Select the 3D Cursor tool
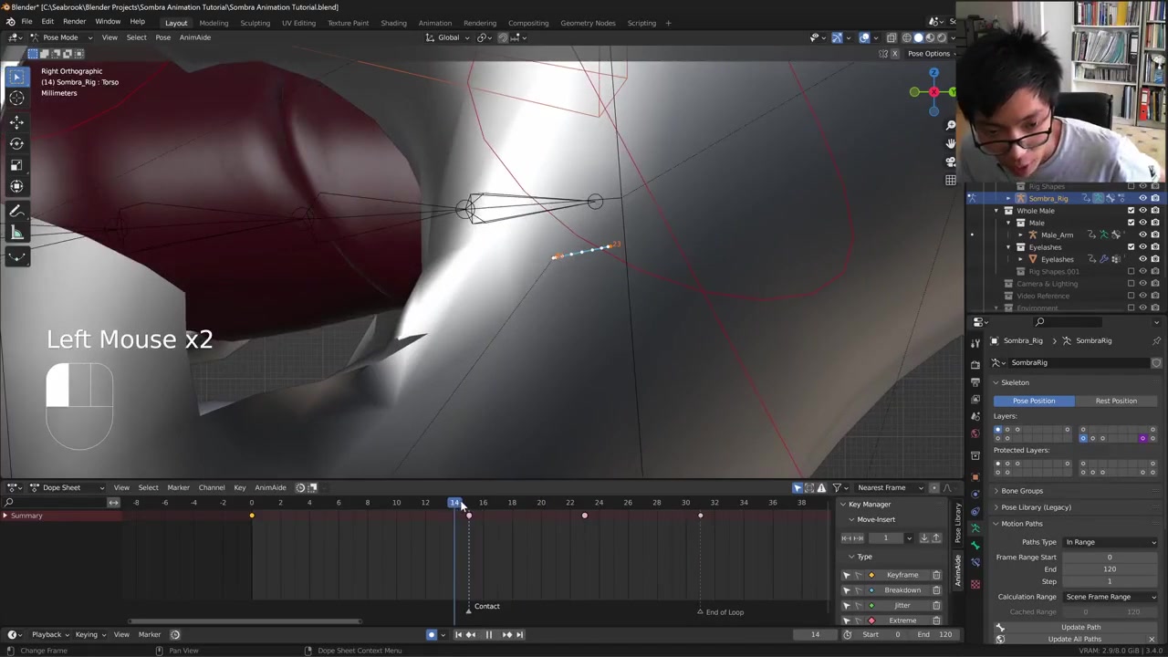This screenshot has height=657, width=1168. pyautogui.click(x=16, y=99)
